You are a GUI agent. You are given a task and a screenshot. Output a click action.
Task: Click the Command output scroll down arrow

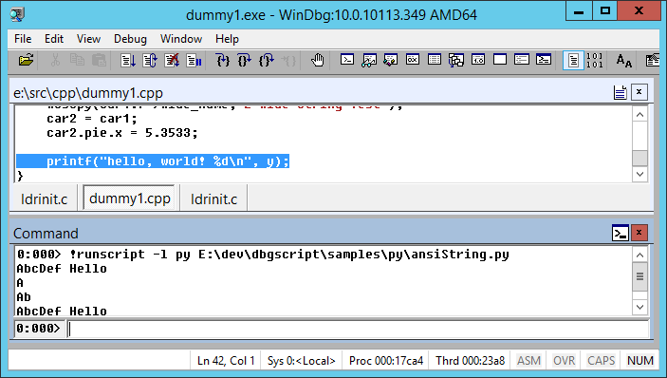coord(639,307)
